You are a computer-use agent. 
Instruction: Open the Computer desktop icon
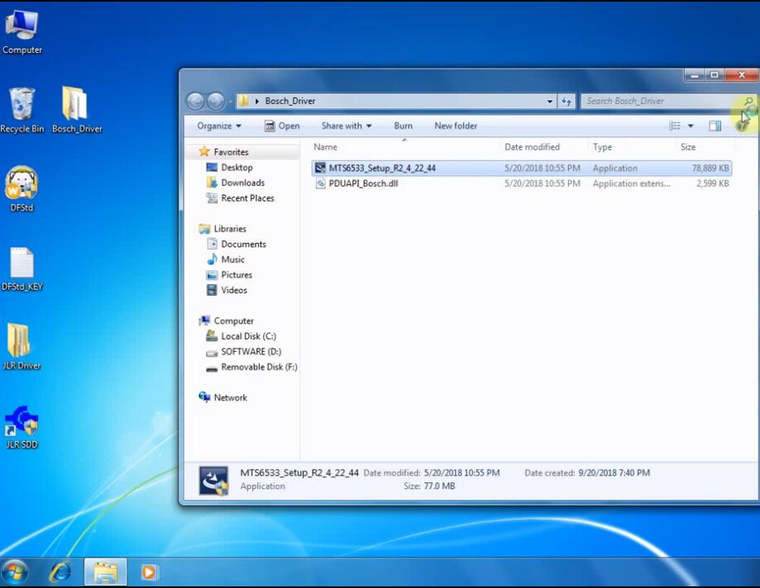(x=22, y=32)
